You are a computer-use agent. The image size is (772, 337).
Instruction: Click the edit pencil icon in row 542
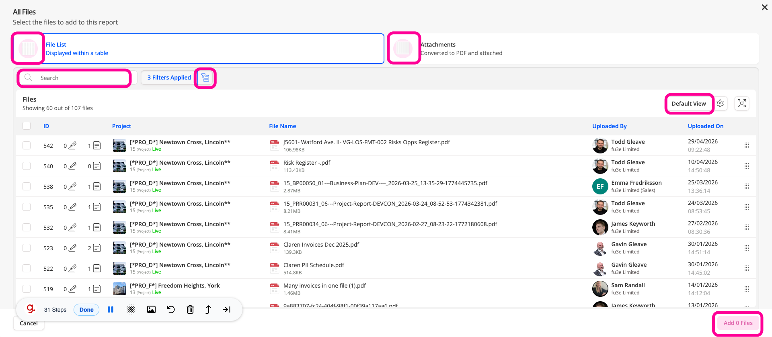pos(72,145)
